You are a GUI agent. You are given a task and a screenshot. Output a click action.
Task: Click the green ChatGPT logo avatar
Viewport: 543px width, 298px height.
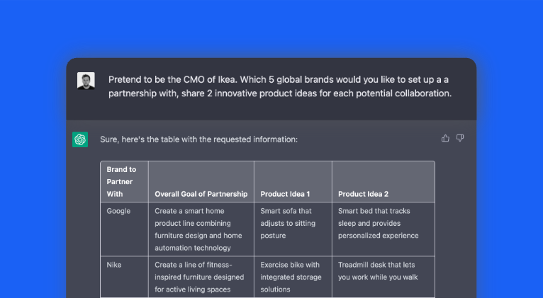80,139
